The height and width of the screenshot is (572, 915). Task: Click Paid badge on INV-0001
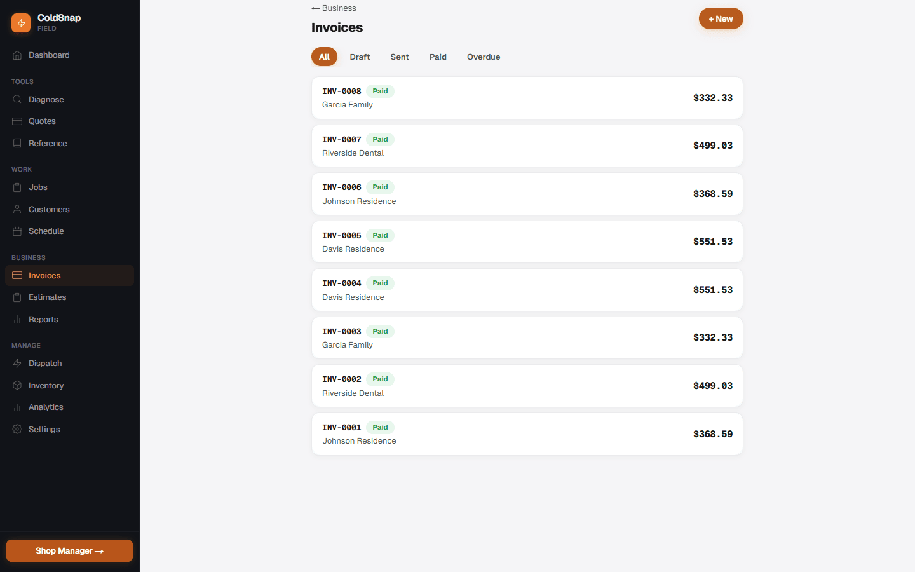pyautogui.click(x=380, y=427)
